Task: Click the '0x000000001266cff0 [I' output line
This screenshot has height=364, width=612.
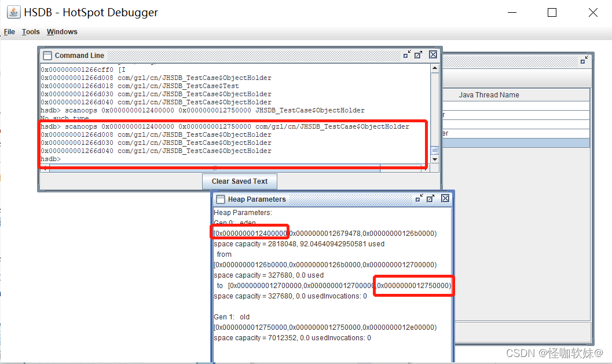Action: (83, 70)
